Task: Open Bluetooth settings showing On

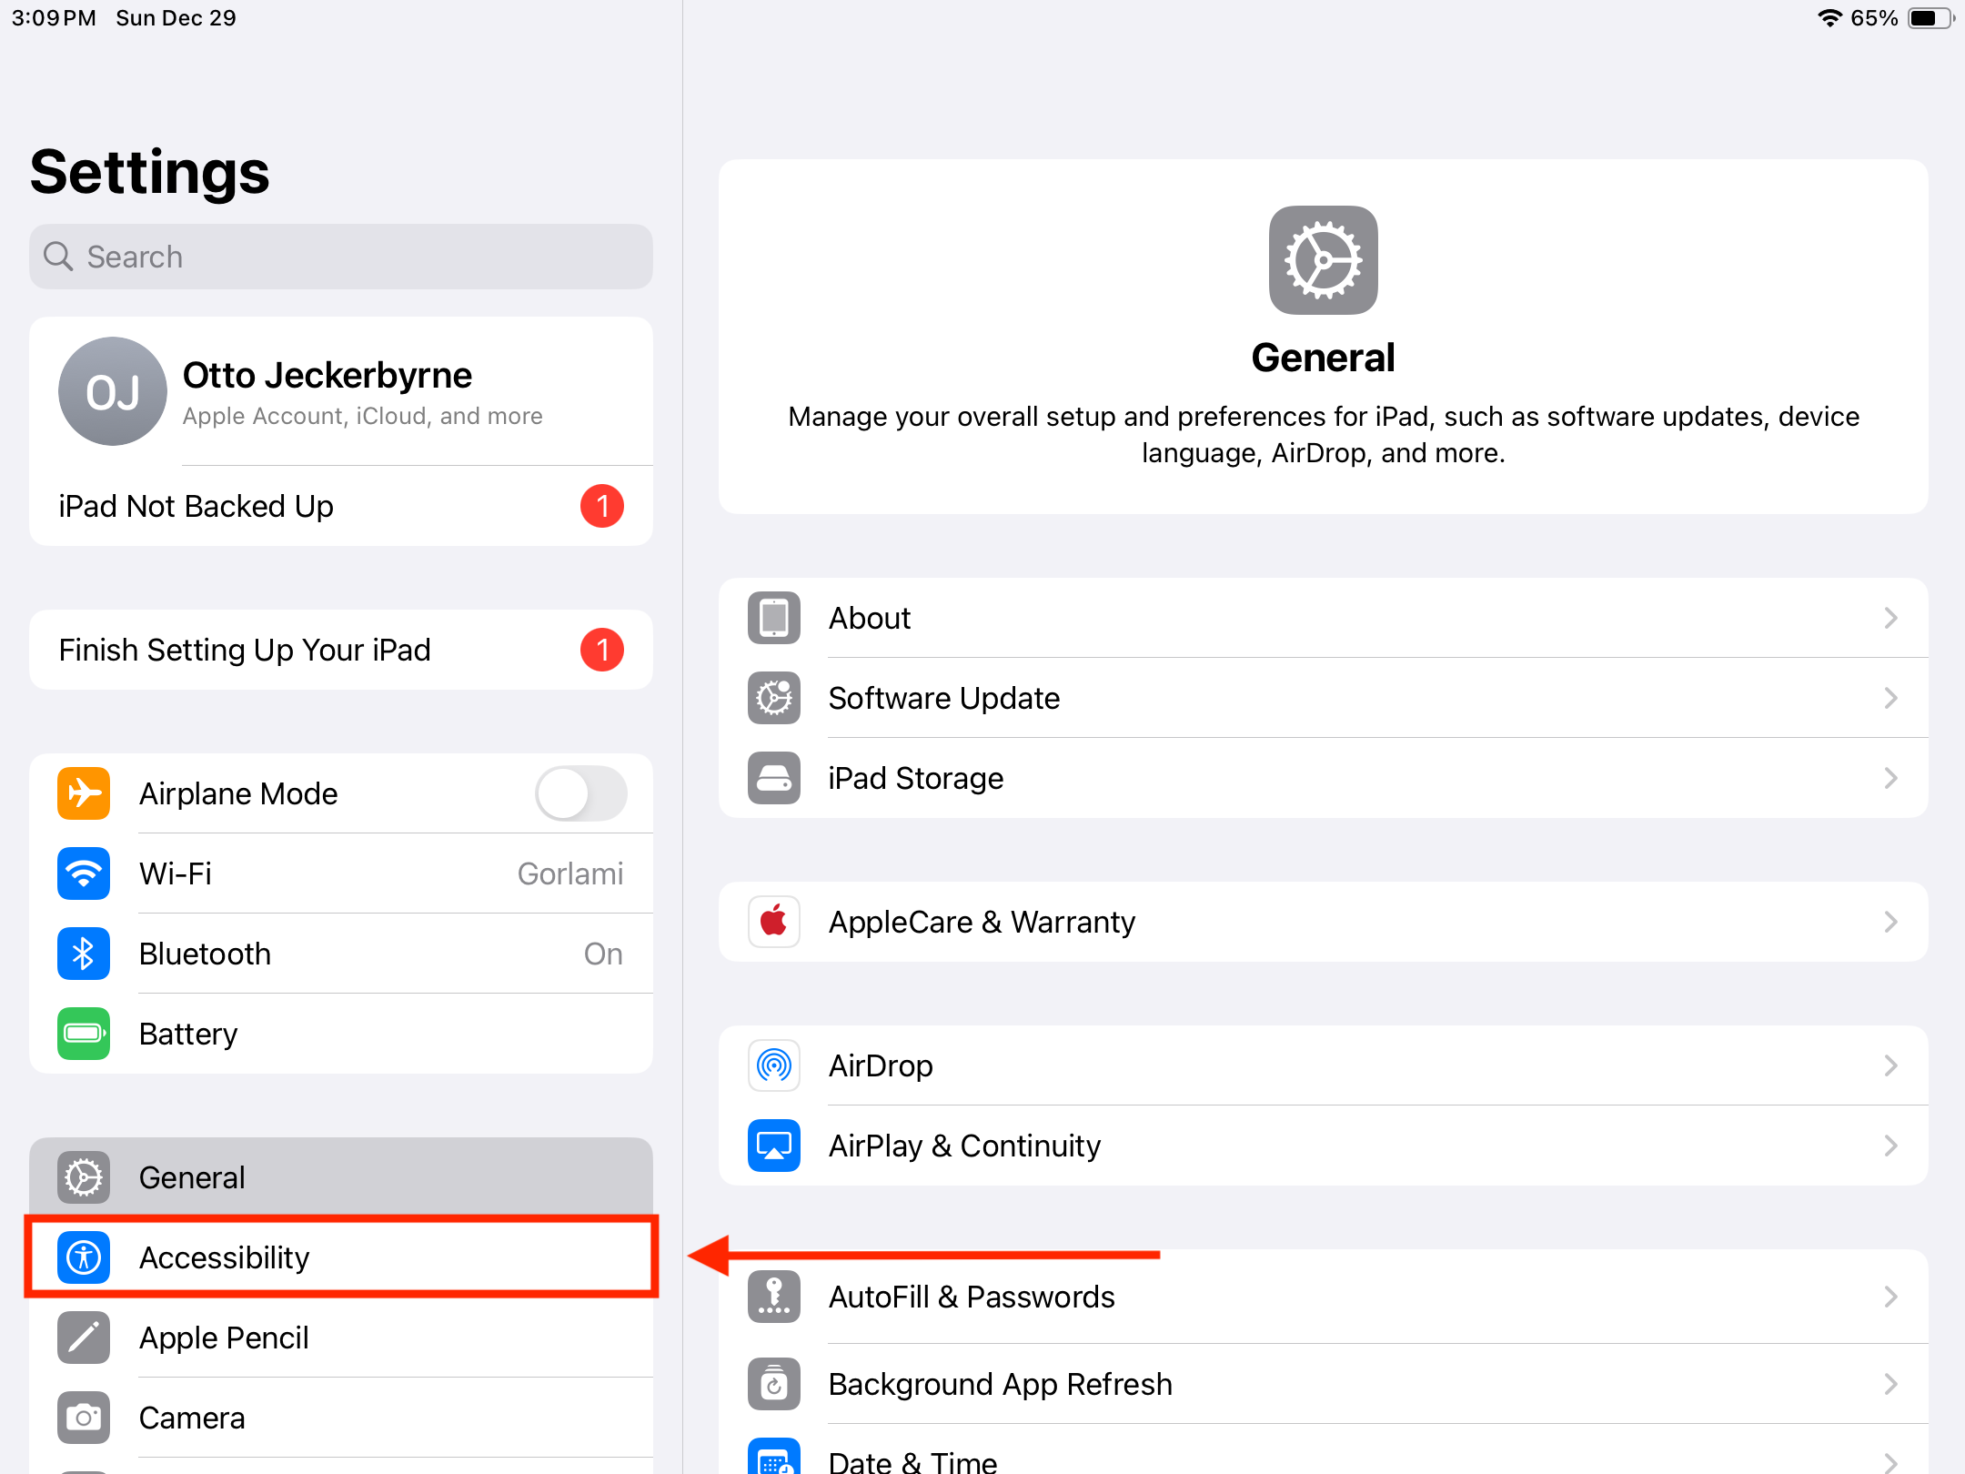Action: pos(341,954)
